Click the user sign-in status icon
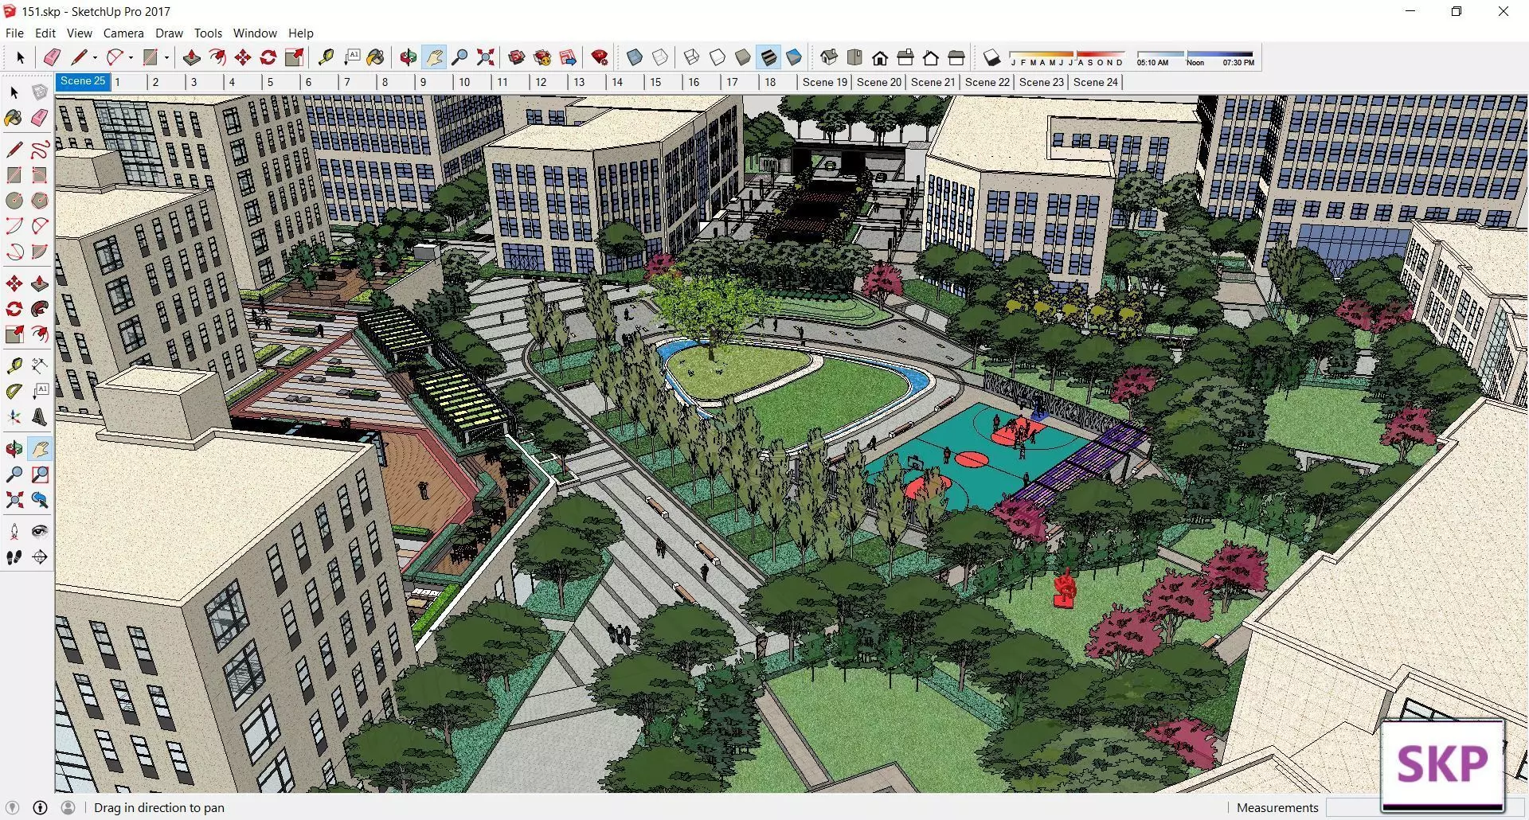Viewport: 1529px width, 820px height. (x=68, y=807)
